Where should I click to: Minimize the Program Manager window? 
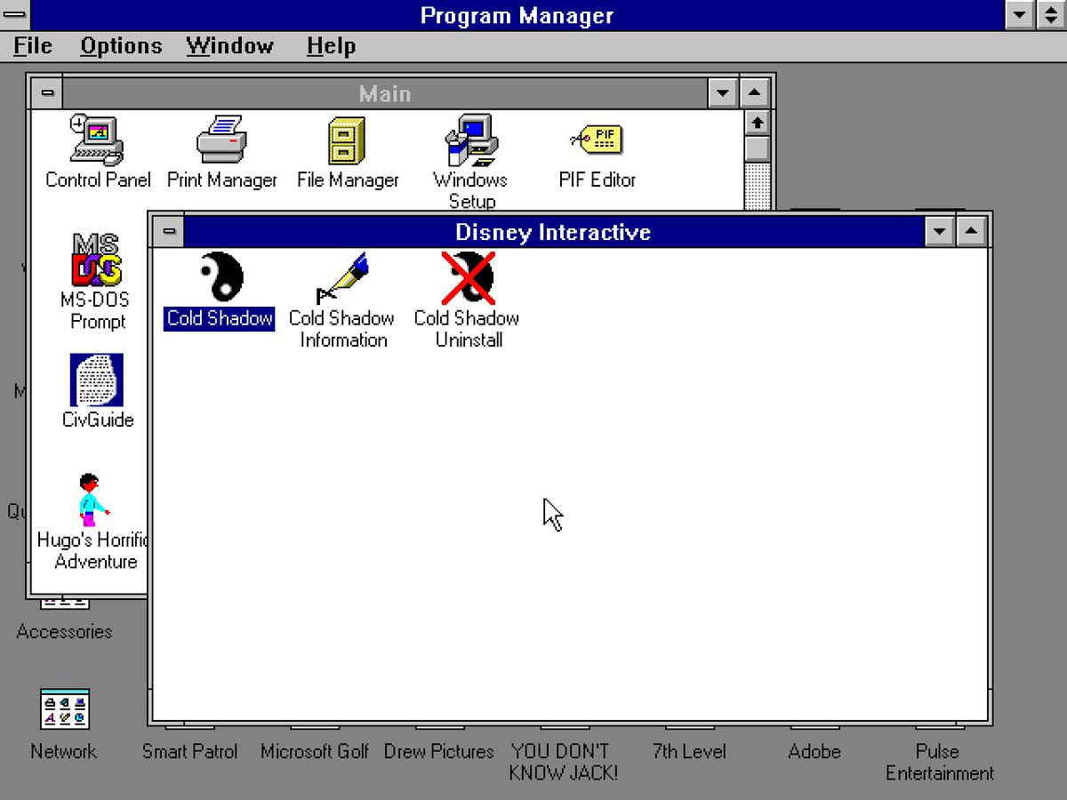click(x=1020, y=15)
